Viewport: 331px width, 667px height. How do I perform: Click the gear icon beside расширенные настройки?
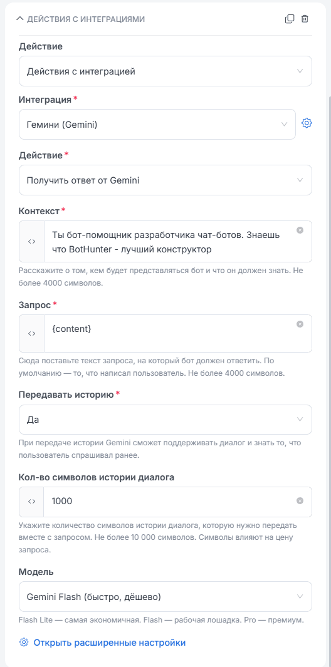[x=24, y=643]
